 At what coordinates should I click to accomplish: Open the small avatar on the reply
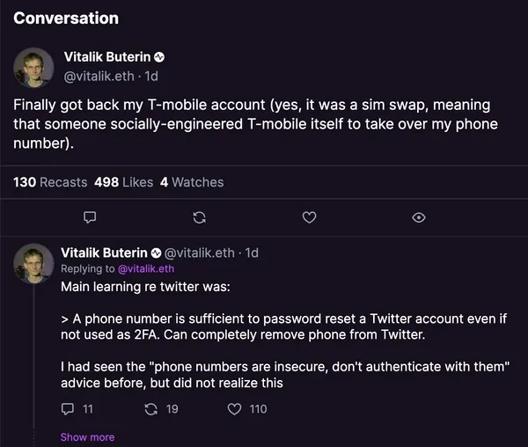[x=33, y=266]
